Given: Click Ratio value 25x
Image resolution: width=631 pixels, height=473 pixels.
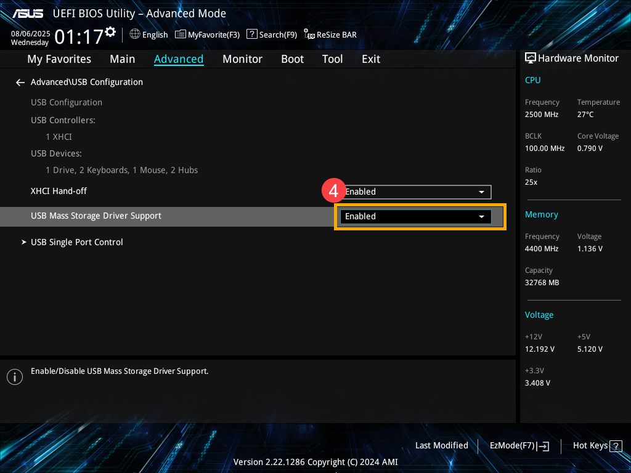Looking at the screenshot, I should (x=531, y=182).
